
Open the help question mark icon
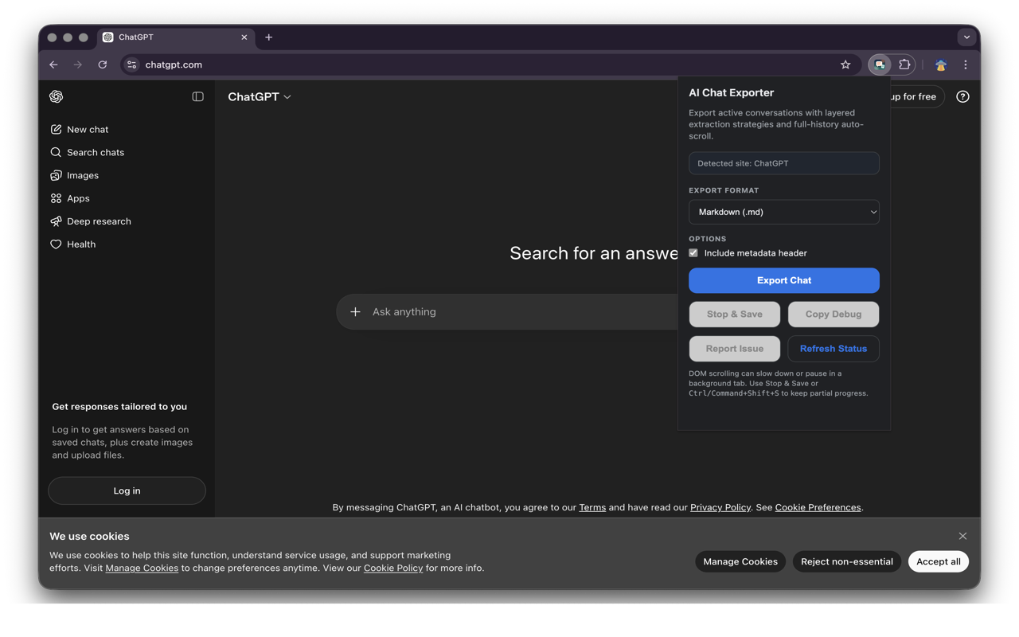pyautogui.click(x=962, y=96)
